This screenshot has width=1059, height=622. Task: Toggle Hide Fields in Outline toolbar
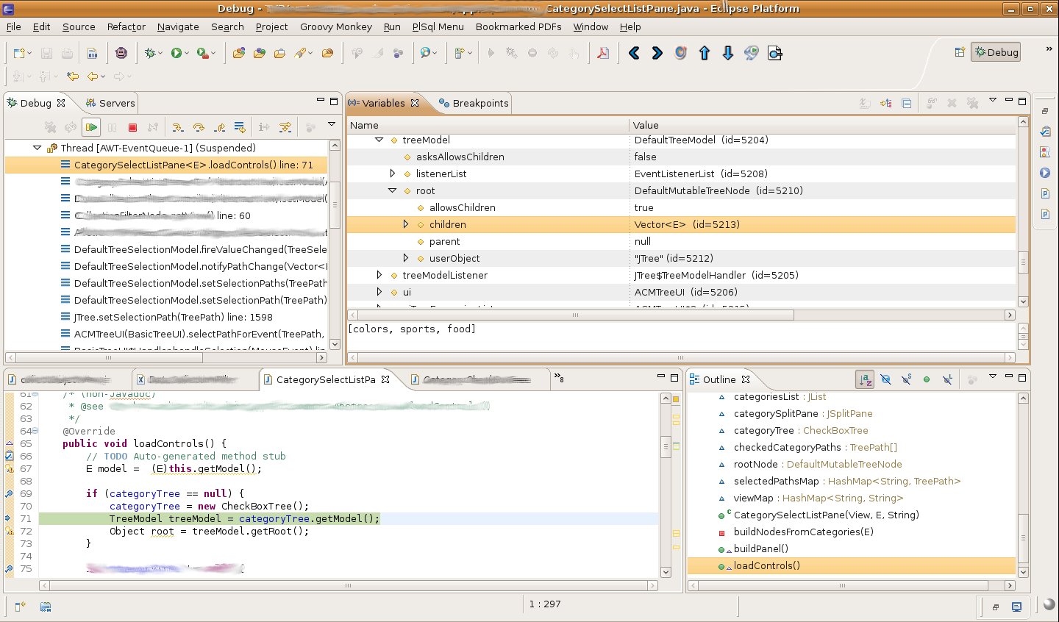click(885, 379)
